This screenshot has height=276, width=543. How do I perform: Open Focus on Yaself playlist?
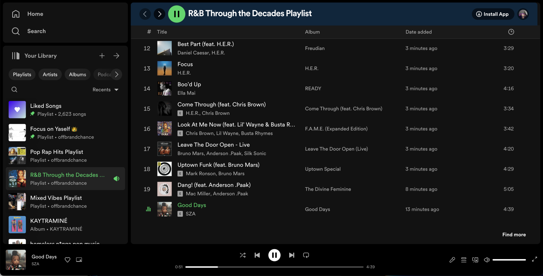(x=65, y=133)
